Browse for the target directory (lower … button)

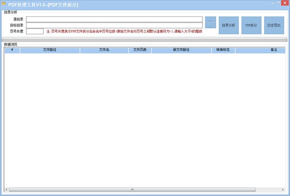(x=210, y=26)
